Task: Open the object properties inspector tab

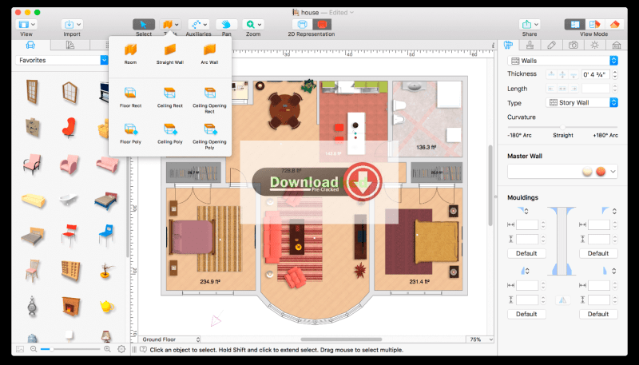Action: coord(508,45)
